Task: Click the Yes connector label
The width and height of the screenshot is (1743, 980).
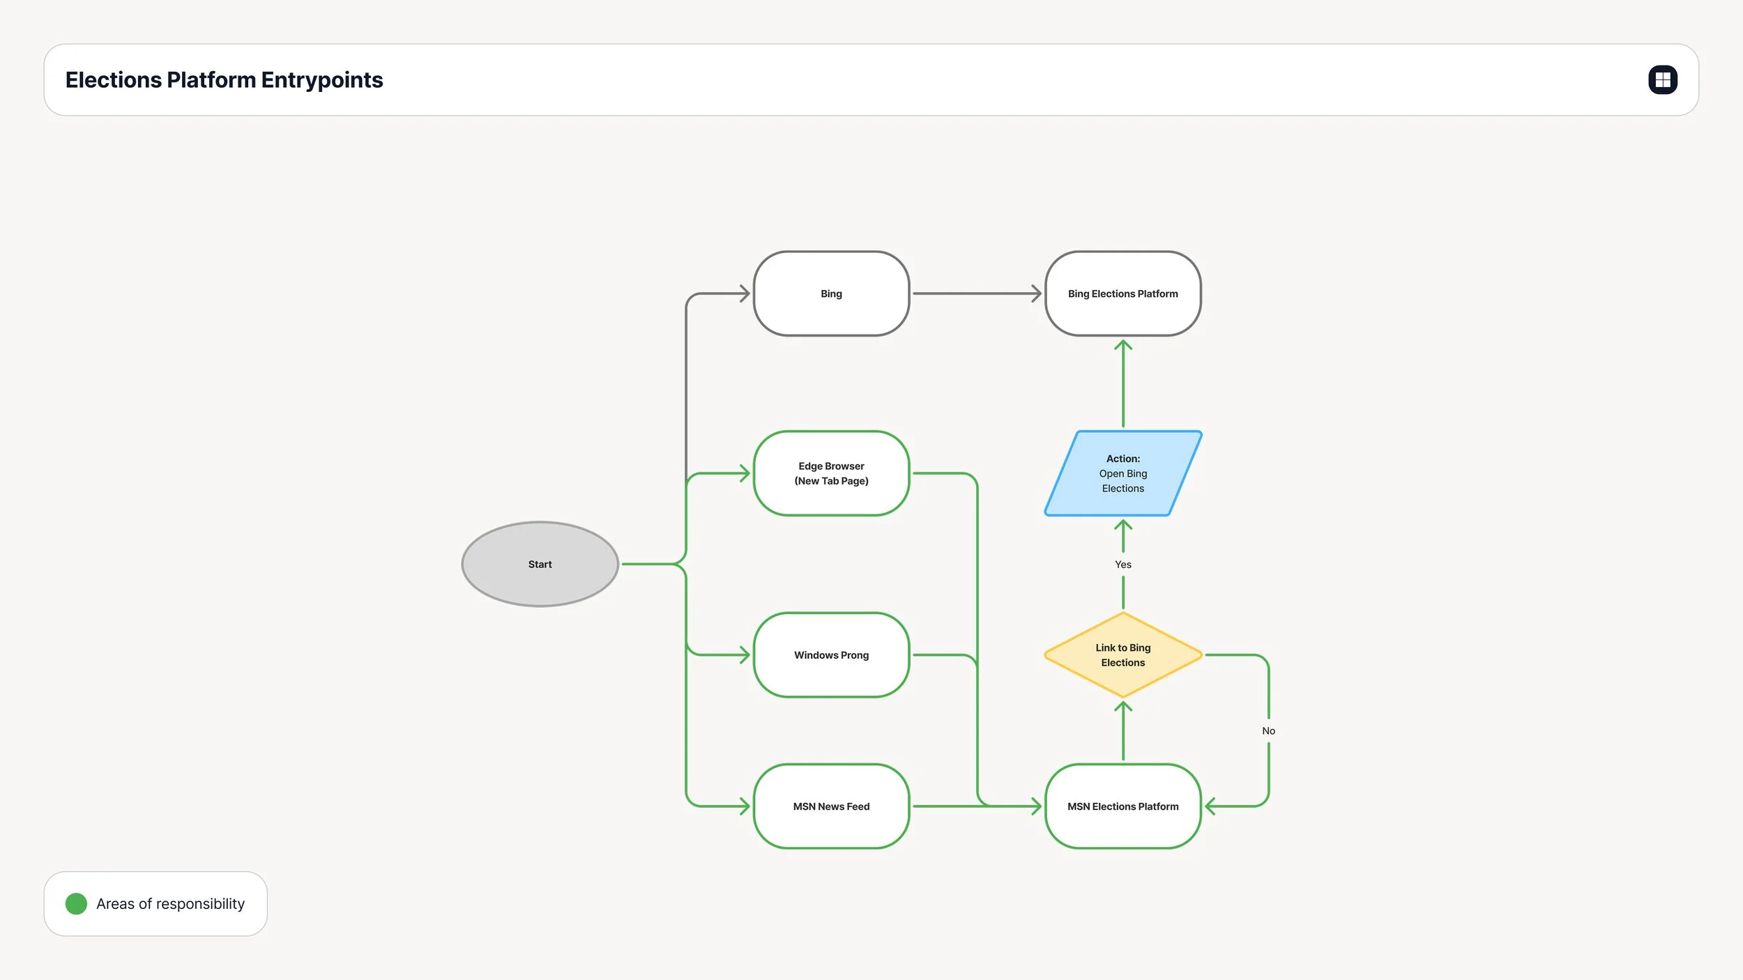Action: pos(1122,565)
